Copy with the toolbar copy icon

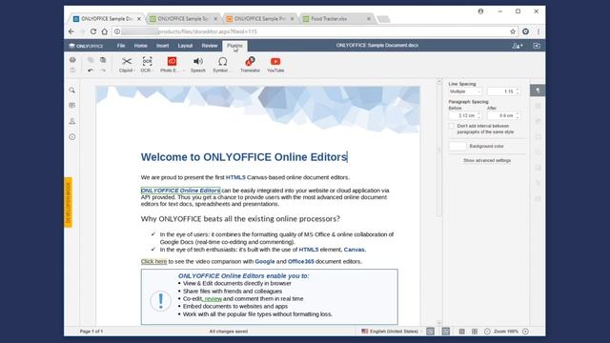(91, 60)
